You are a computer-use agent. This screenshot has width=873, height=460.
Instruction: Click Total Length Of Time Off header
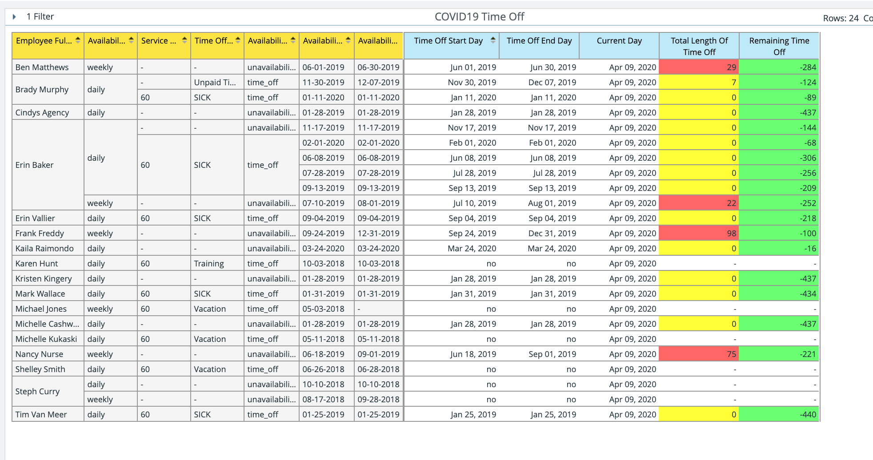point(699,46)
